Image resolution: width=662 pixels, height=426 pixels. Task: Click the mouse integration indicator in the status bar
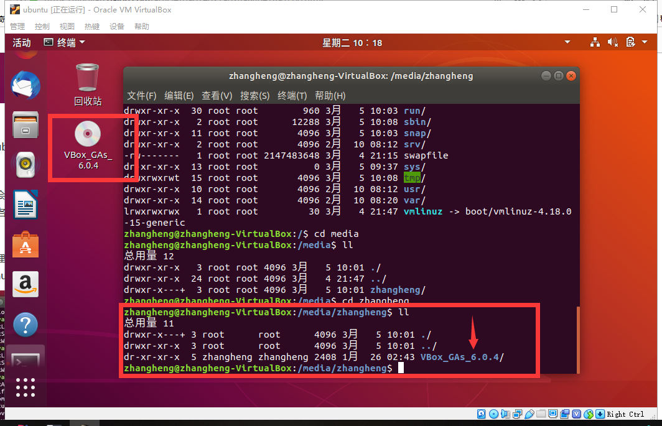[x=589, y=414]
